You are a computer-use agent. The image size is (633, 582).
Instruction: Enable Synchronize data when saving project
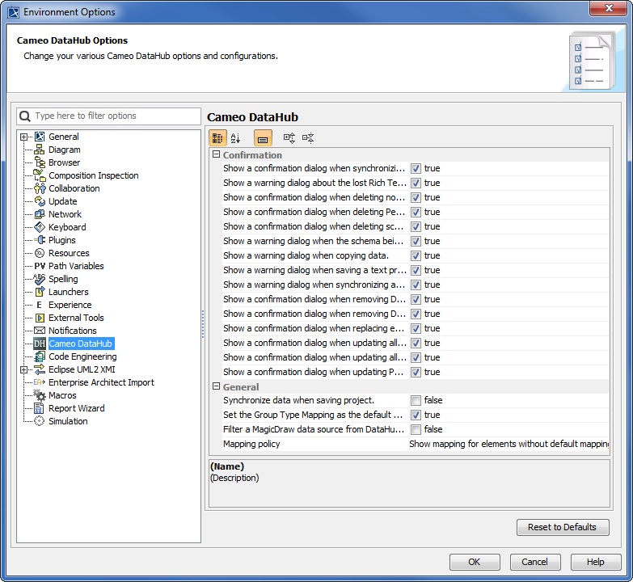(x=416, y=400)
